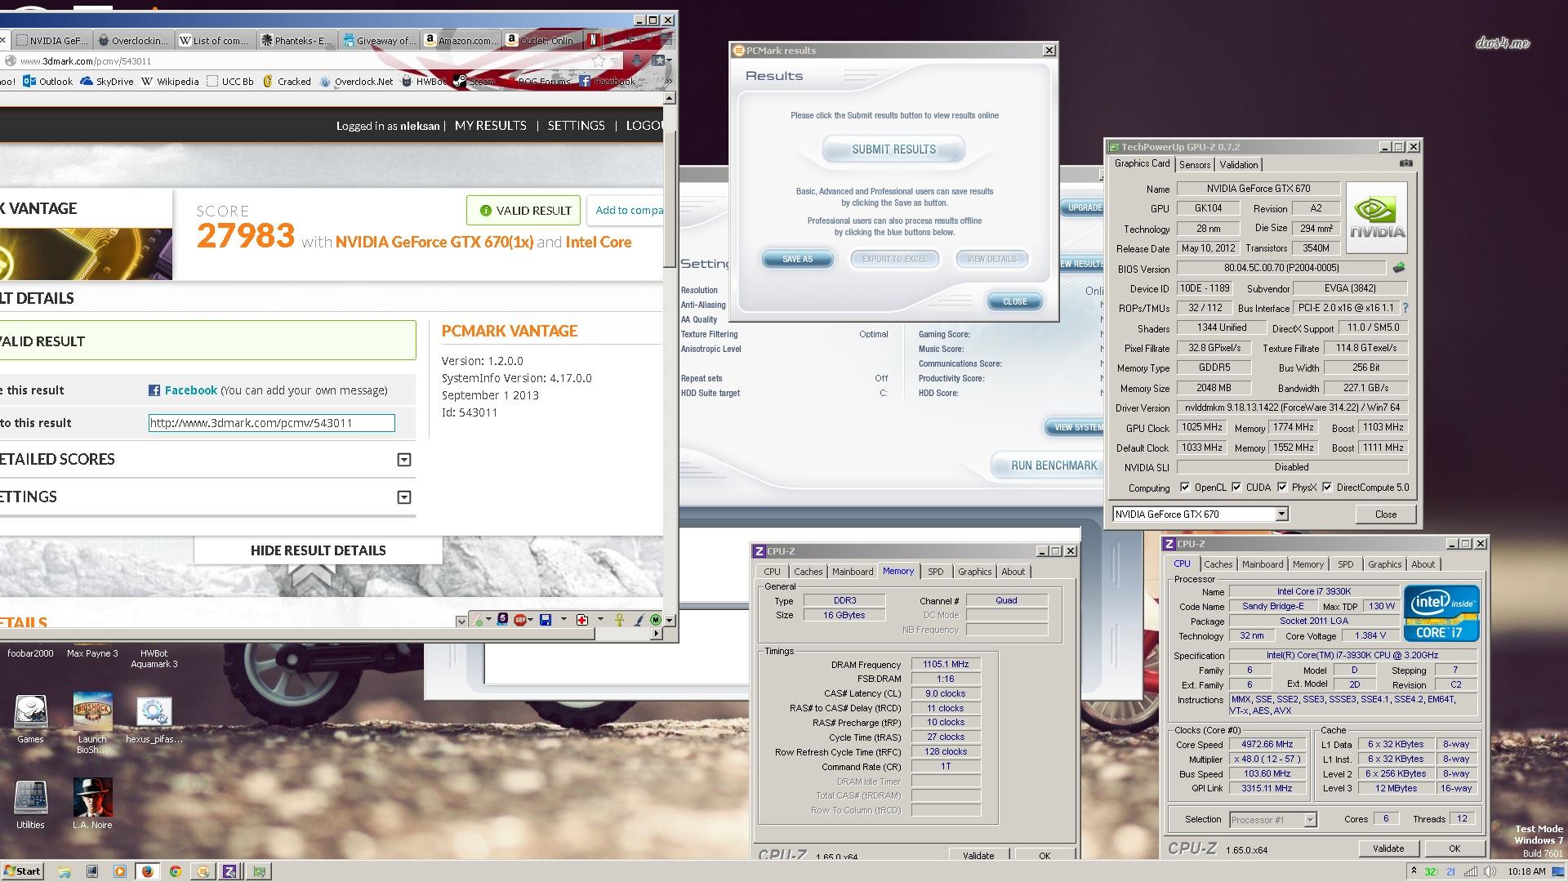Click the Facebook share icon on results page
The width and height of the screenshot is (1568, 882).
(x=154, y=390)
